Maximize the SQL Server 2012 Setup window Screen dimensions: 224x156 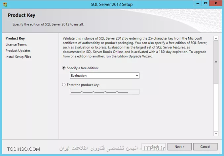point(205,3)
